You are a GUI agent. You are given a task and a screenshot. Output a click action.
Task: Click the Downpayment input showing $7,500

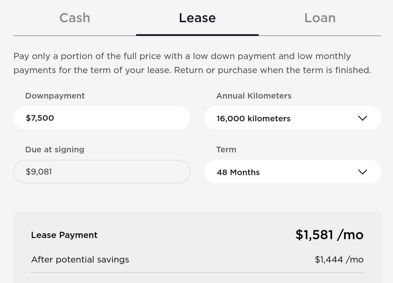tap(102, 118)
